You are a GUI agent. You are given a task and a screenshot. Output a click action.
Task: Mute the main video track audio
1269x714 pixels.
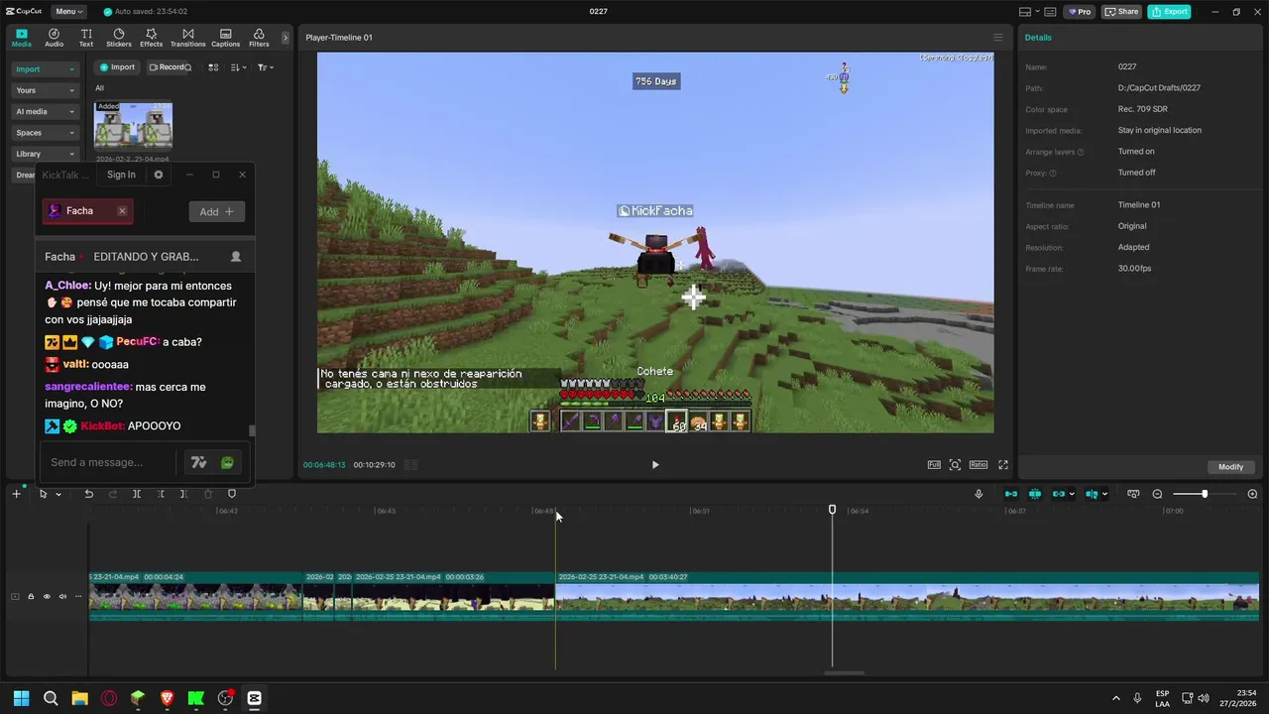pyautogui.click(x=62, y=597)
